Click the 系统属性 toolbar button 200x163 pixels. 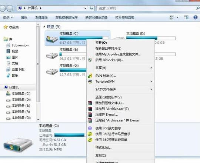41,17
